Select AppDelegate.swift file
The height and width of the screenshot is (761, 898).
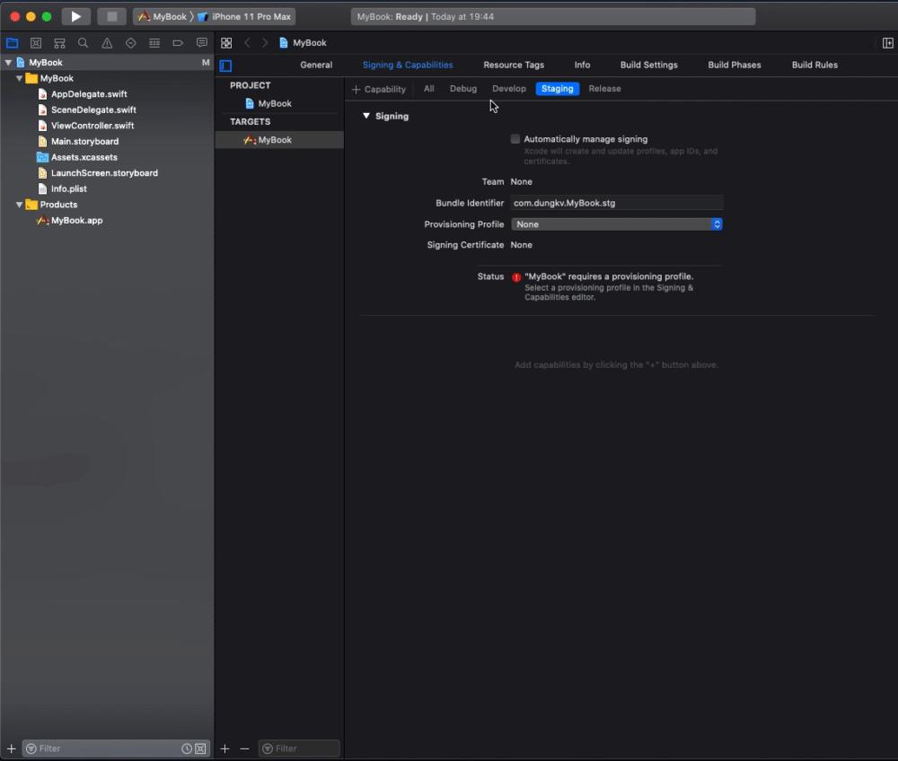(x=89, y=94)
